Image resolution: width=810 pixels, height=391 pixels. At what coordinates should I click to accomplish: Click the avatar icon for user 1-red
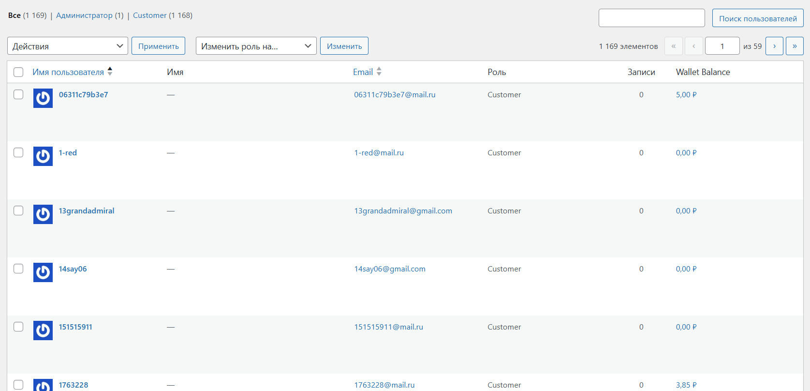pyautogui.click(x=43, y=156)
